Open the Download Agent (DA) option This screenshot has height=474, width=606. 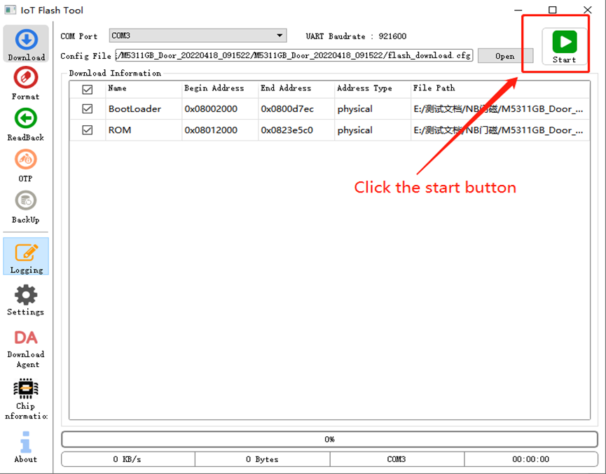(x=26, y=349)
